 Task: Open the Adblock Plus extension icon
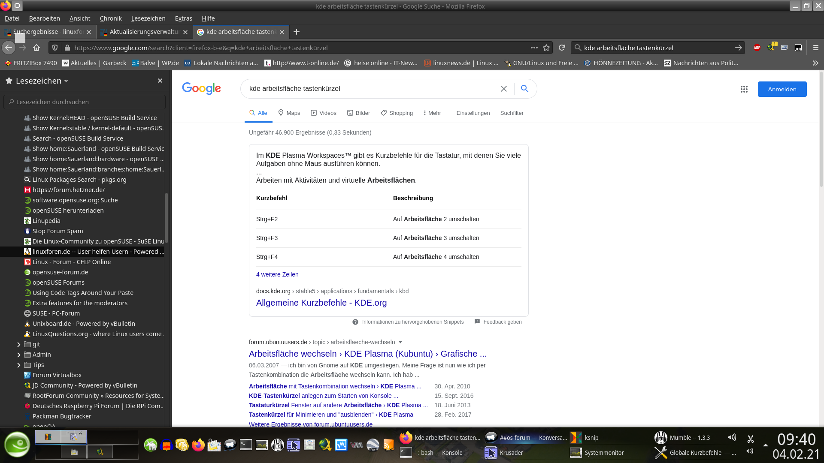757,48
